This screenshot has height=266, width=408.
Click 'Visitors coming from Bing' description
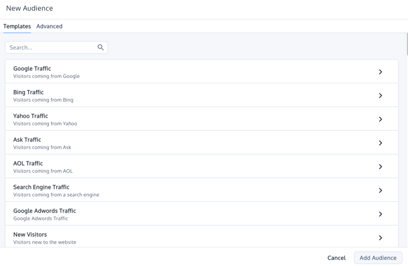tap(43, 100)
